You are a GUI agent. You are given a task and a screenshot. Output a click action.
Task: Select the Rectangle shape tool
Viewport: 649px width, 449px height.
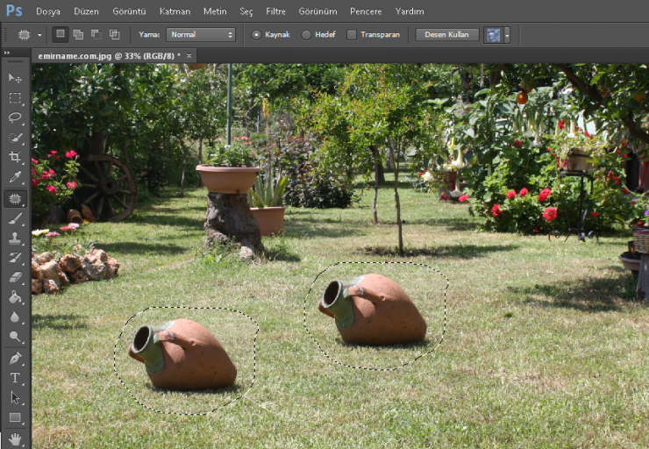[x=15, y=417]
